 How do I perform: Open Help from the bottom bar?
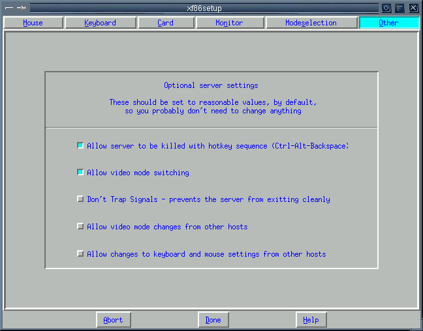[x=311, y=320]
